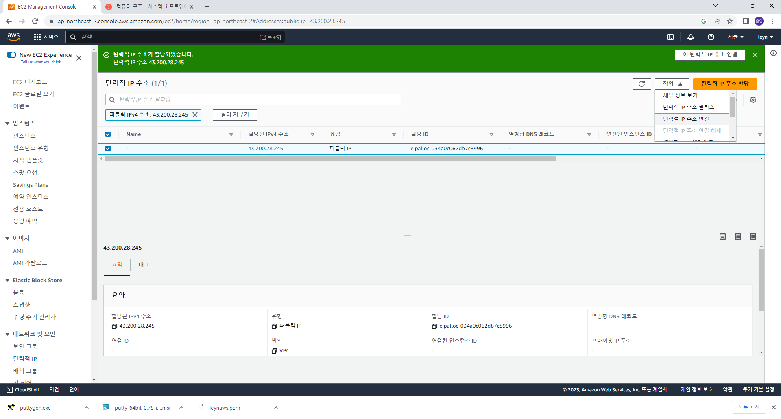The width and height of the screenshot is (781, 419).
Task: Open the info panel icon at right edge
Action: tap(773, 53)
